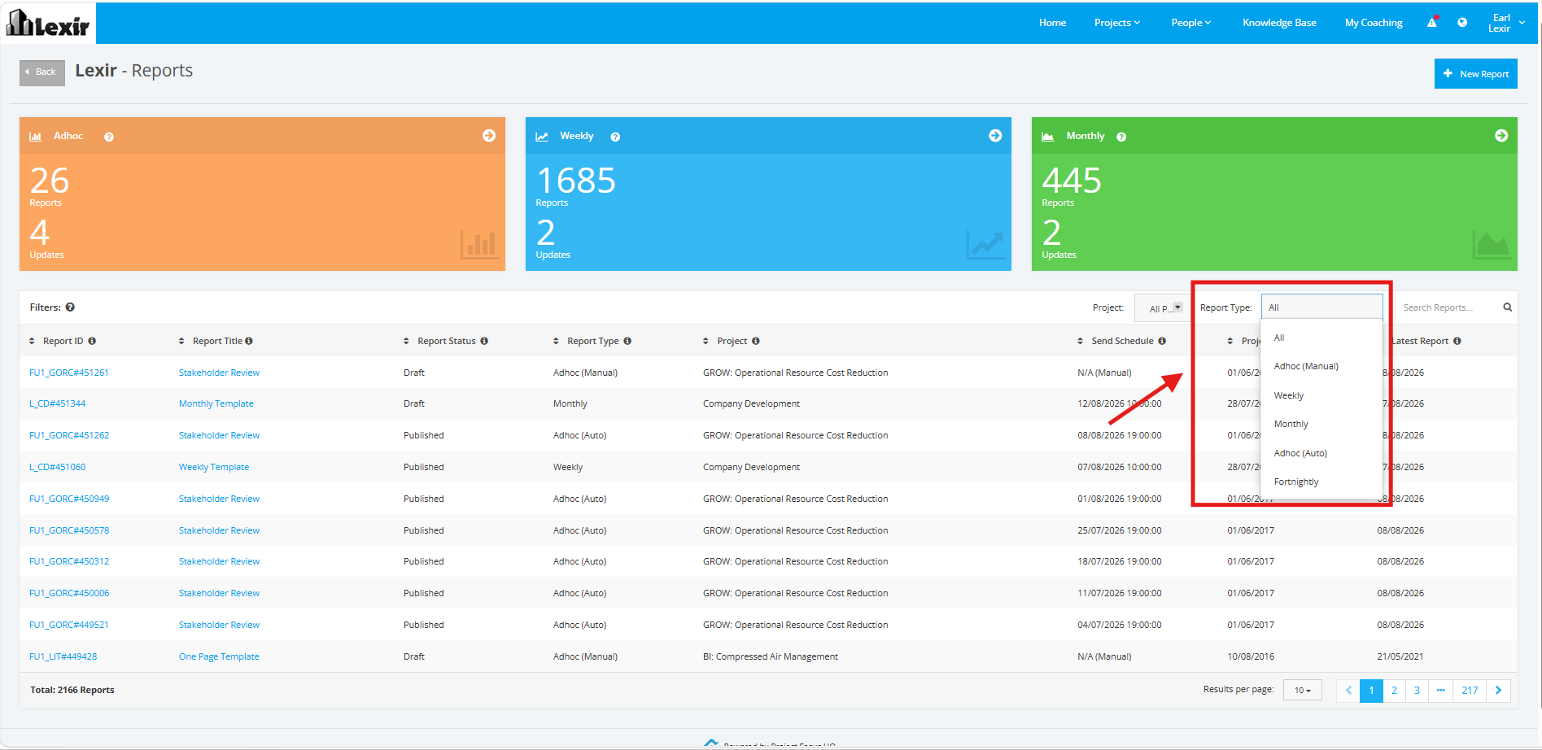
Task: Change results per page dropdown
Action: [x=1303, y=690]
